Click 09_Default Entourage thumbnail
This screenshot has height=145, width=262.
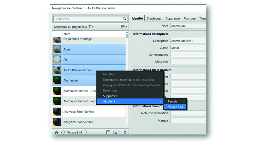[57, 40]
